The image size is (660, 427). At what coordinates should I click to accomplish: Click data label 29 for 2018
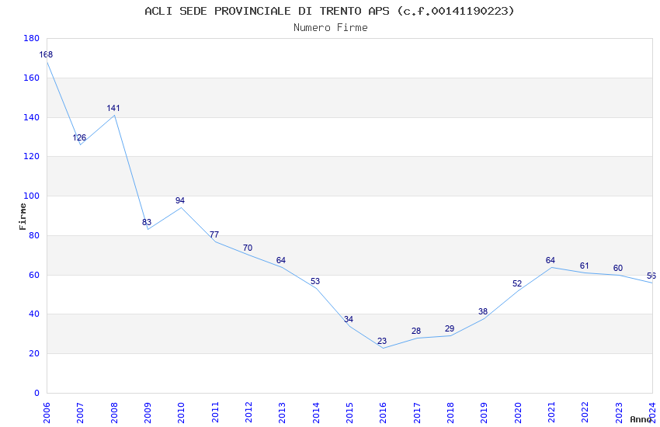point(450,328)
